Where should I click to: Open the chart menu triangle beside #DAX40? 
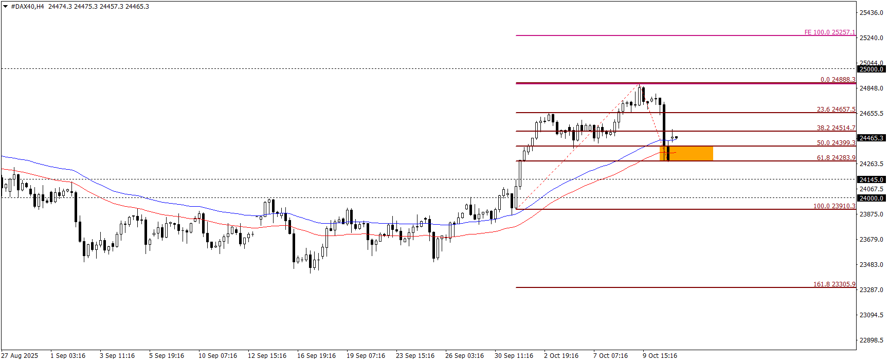5,7
